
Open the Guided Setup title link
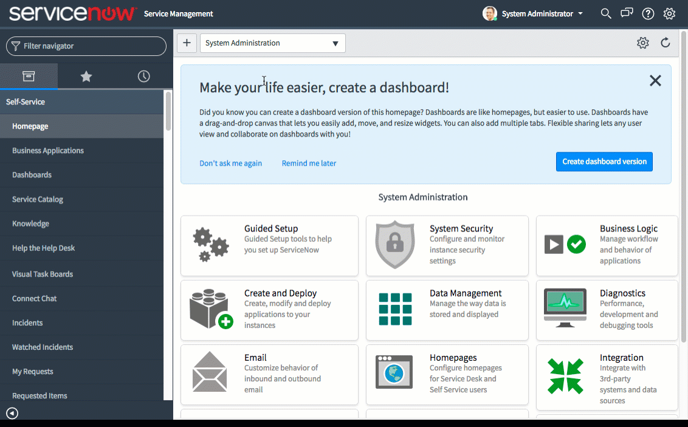pyautogui.click(x=271, y=228)
